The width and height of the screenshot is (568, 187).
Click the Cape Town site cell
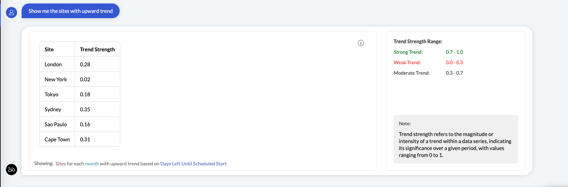(57, 140)
